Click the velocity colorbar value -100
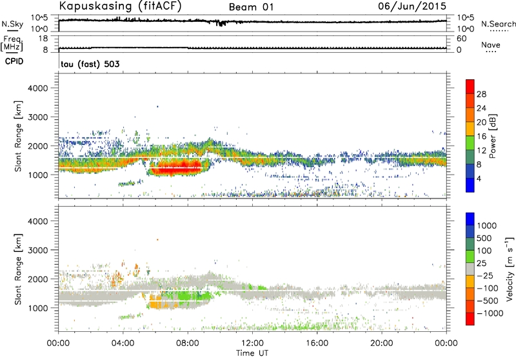Screen dimensions: 516x357 click(488, 288)
